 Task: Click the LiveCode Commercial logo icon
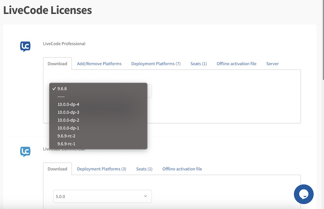tap(25, 152)
